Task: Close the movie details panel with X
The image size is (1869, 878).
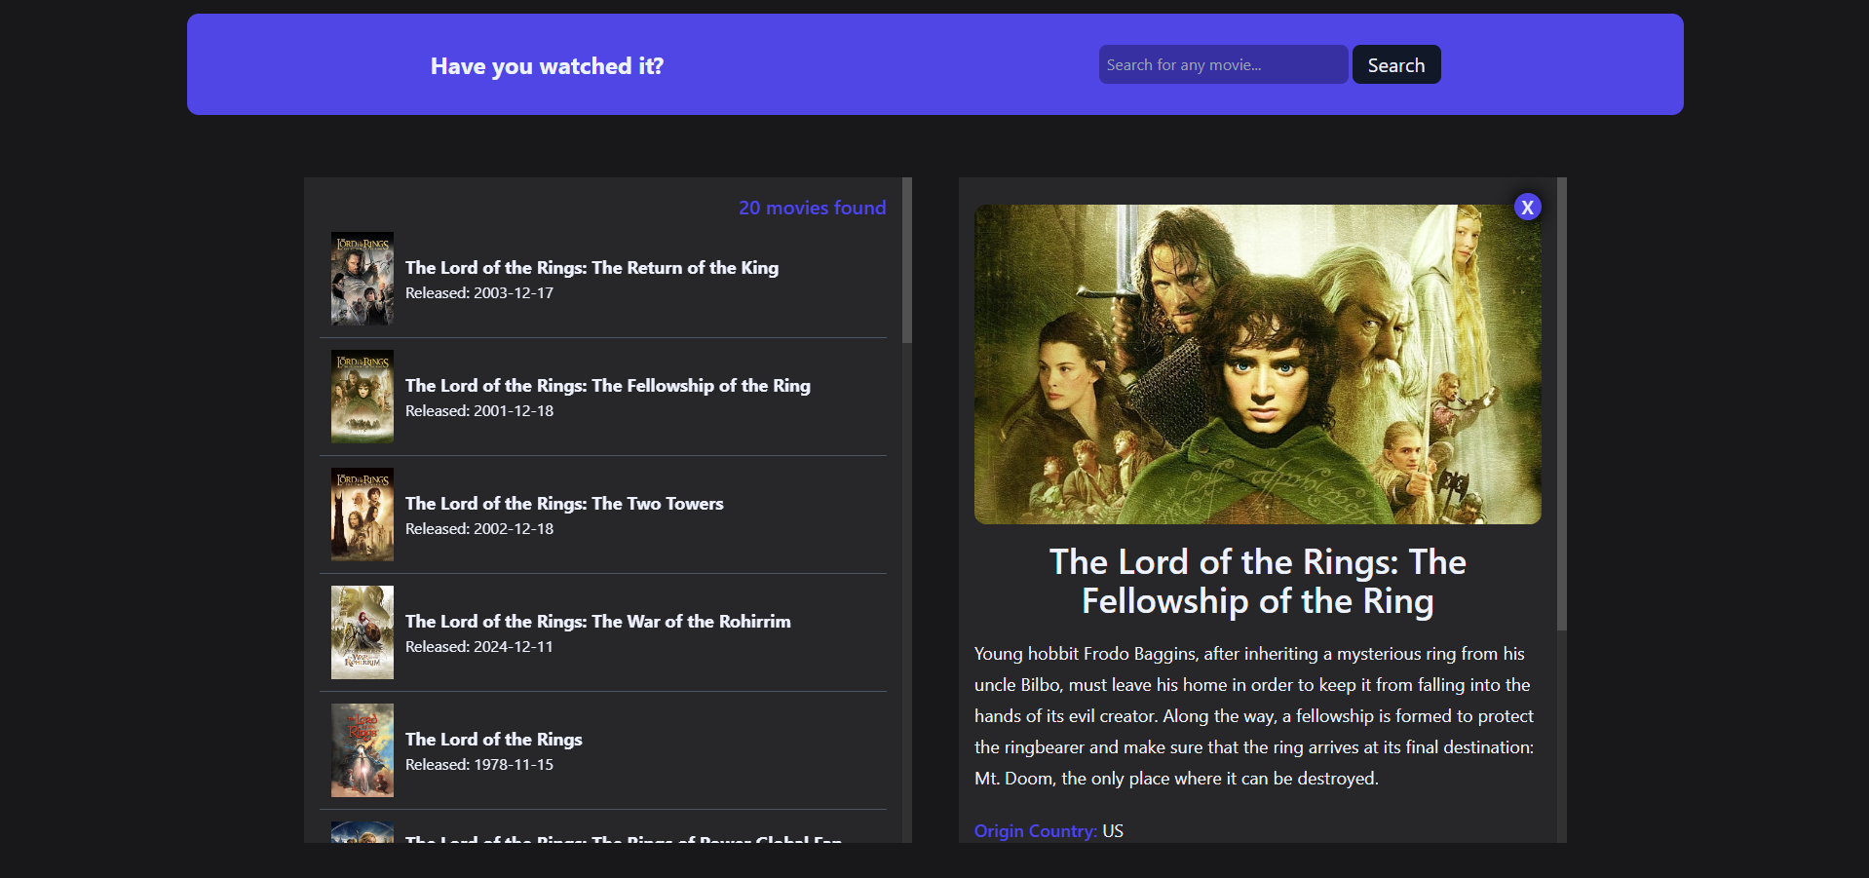Action: [1527, 207]
